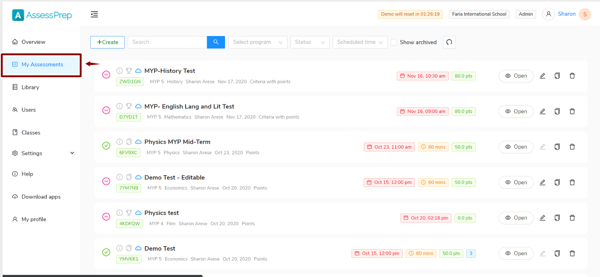This screenshot has height=277, width=600.
Task: Delete the Physics MYP Mid-Term assessment
Action: (x=572, y=147)
